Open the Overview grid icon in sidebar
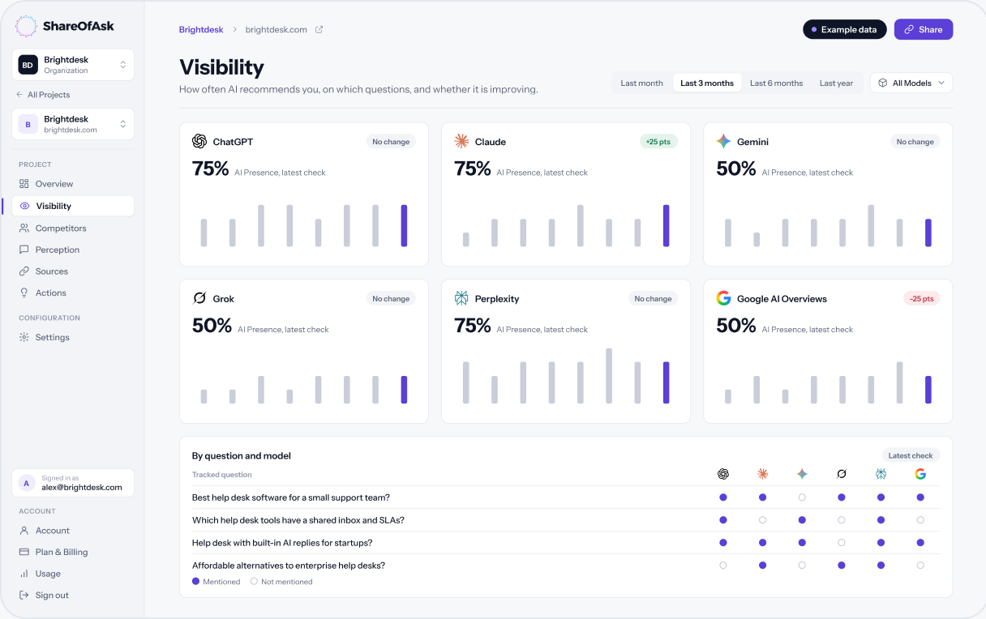Viewport: 986px width, 619px height. tap(24, 184)
